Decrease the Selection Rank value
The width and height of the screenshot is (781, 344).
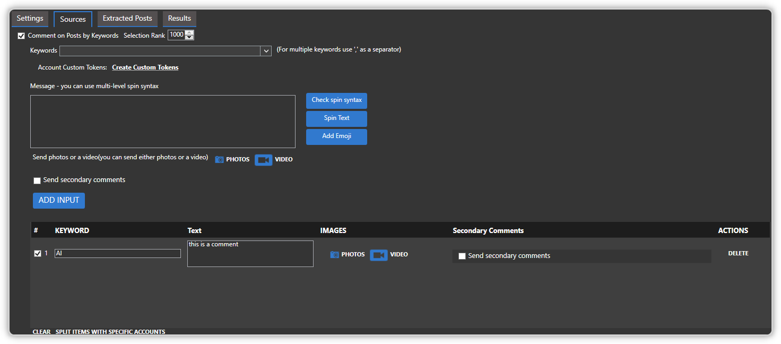189,37
